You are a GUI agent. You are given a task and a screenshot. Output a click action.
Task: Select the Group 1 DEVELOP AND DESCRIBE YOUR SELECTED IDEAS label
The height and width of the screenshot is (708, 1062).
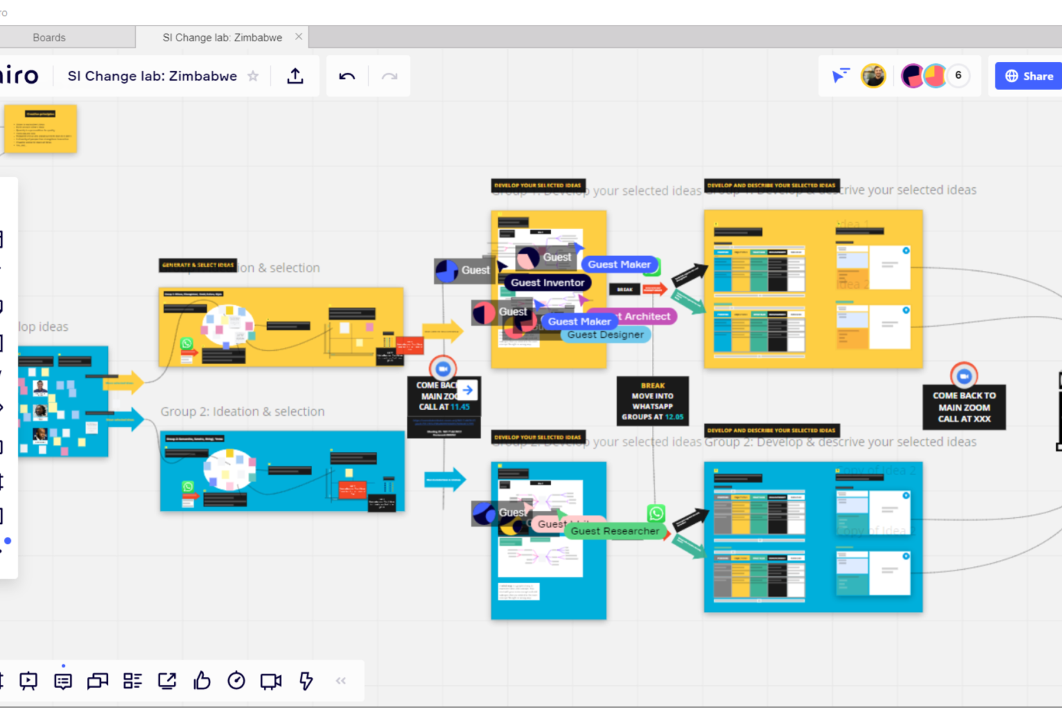click(x=772, y=185)
